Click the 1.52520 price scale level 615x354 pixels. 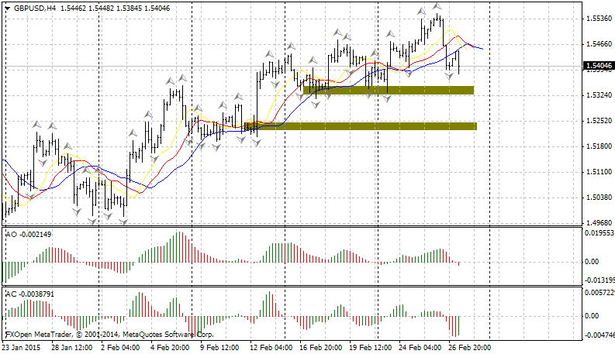(x=597, y=121)
